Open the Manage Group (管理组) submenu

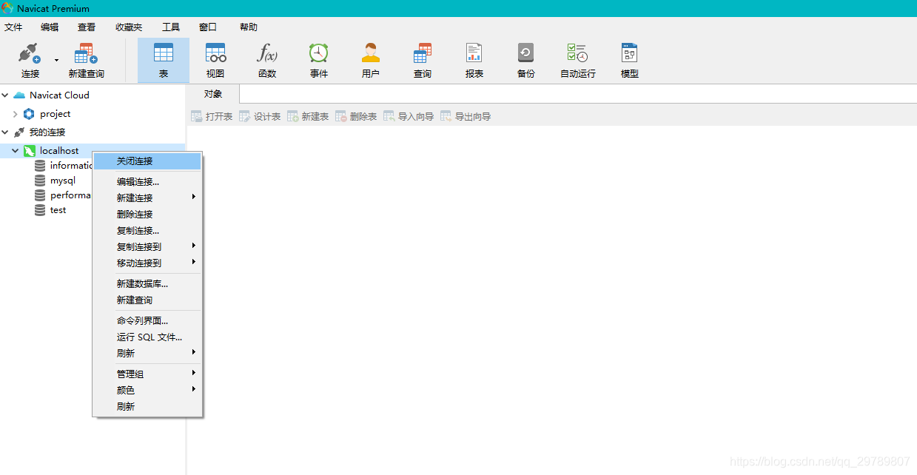tap(147, 374)
